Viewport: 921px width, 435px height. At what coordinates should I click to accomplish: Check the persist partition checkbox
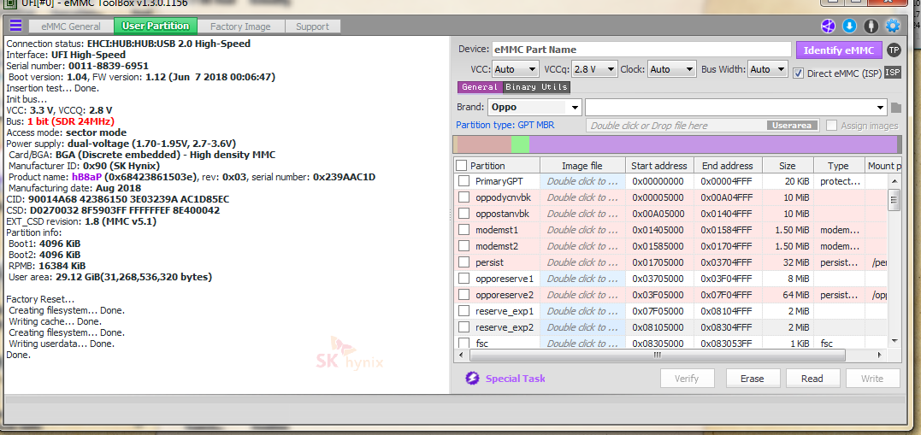click(464, 262)
